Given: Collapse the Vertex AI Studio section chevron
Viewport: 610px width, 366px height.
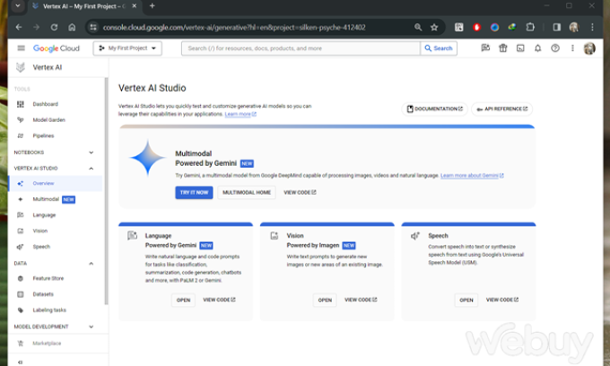Looking at the screenshot, I should click(91, 169).
